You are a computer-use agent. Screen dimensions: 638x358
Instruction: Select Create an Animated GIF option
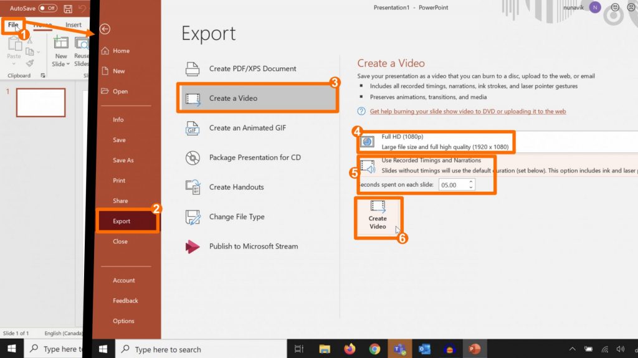tap(247, 128)
